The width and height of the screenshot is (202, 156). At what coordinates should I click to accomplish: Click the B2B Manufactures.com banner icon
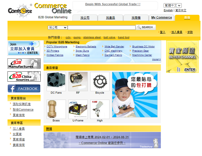coord(24,63)
